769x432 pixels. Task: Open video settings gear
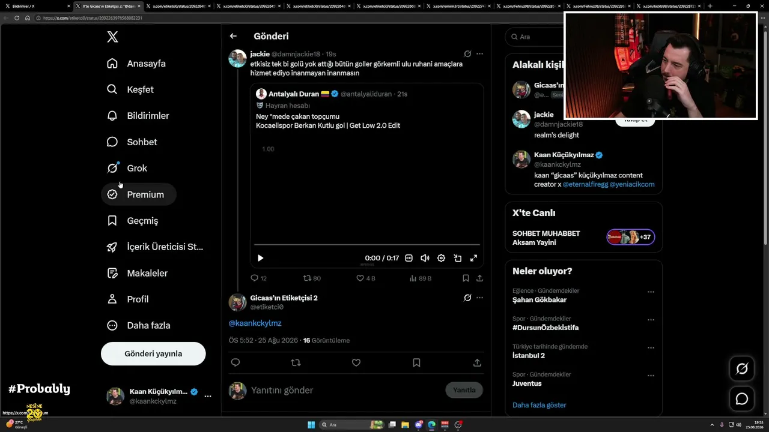441,258
